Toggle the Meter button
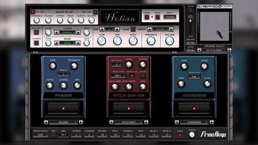Screen dimensions: 258x145 (x=191, y=11)
